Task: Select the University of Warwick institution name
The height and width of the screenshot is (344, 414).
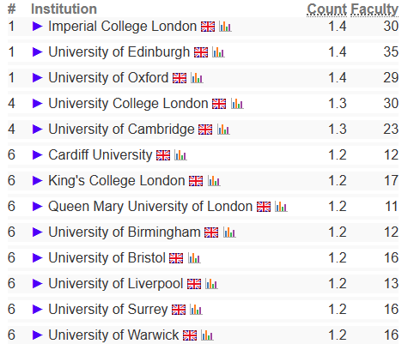Action: click(x=113, y=335)
